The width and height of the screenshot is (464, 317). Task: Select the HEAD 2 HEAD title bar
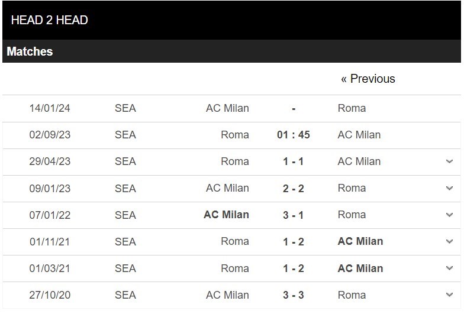point(232,20)
